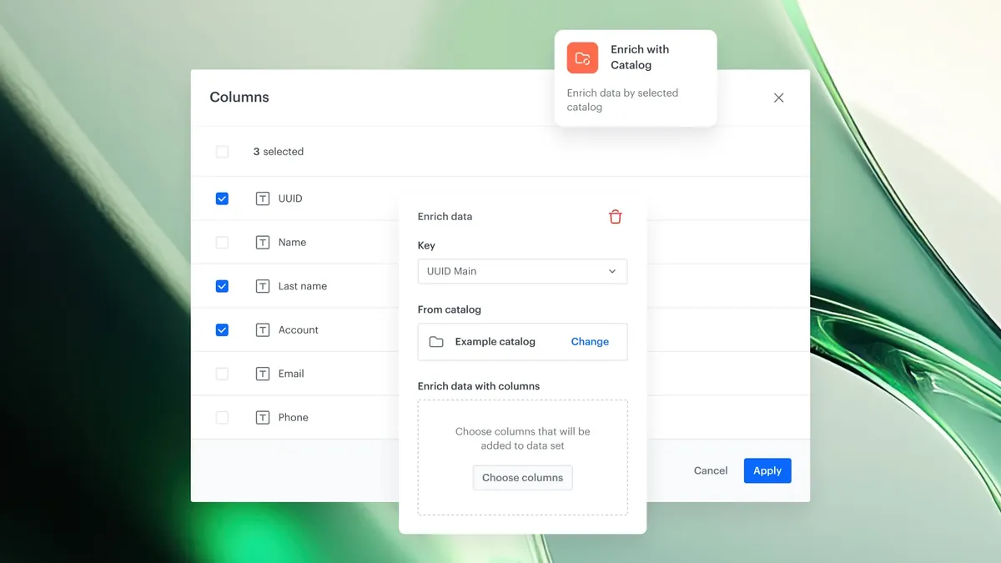
Task: Click the text type icon beside Email
Action: tap(261, 373)
